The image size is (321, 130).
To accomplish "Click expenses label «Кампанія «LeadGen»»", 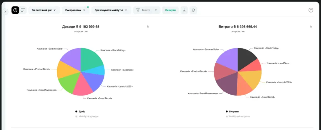I will [x=278, y=63].
